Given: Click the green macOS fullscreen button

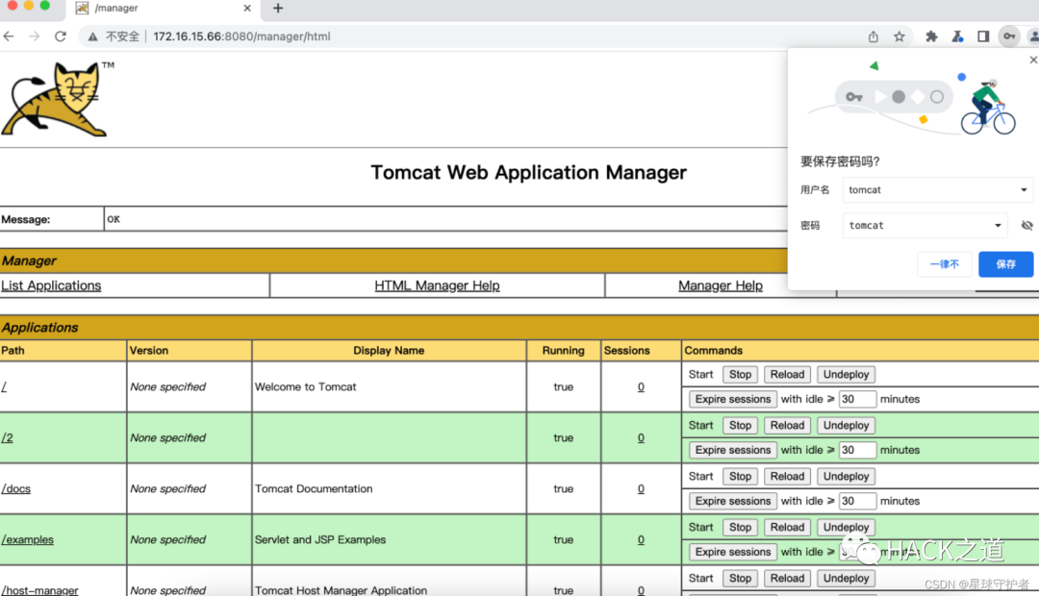Looking at the screenshot, I should coord(45,6).
